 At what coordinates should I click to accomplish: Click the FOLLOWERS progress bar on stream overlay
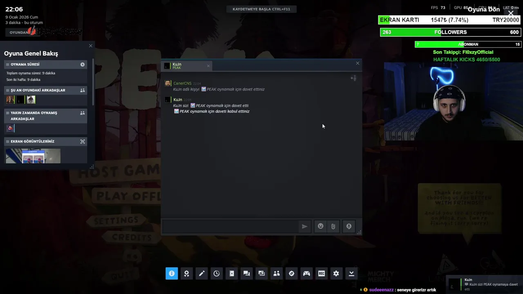click(451, 32)
